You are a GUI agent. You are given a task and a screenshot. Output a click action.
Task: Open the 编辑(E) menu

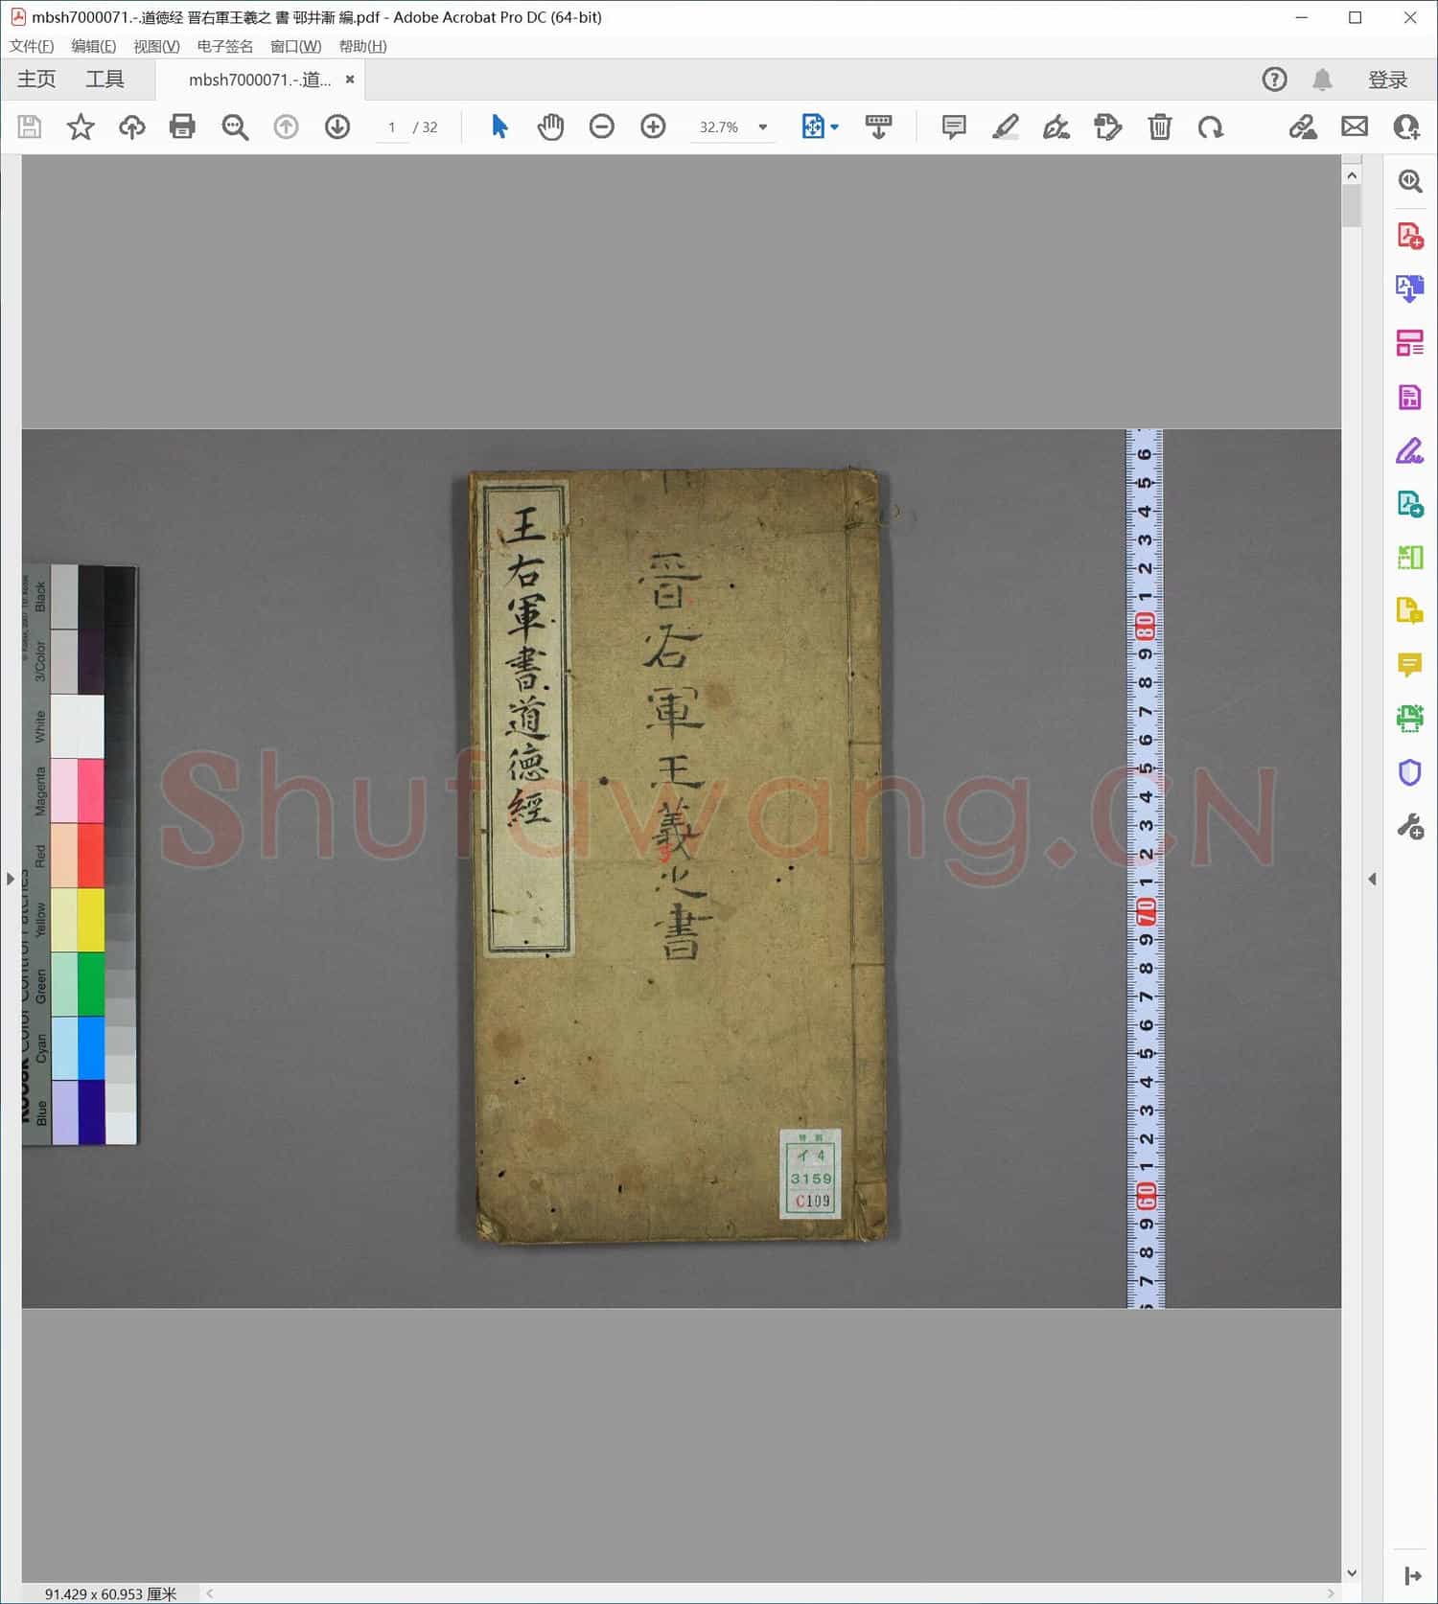94,46
